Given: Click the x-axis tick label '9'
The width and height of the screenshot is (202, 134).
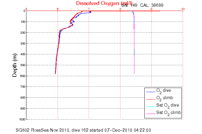Looking at the screenshot, I should [x=152, y=9].
